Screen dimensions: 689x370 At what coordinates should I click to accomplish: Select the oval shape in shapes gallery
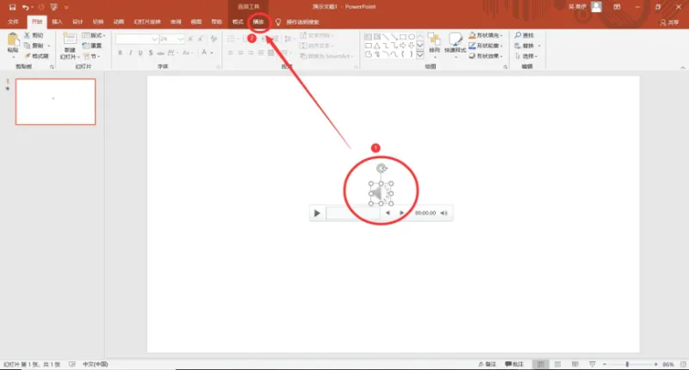(x=412, y=37)
